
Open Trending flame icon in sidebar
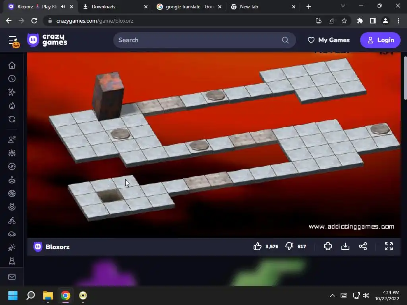click(12, 106)
